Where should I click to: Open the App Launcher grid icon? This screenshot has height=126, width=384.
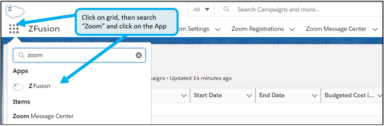click(14, 29)
